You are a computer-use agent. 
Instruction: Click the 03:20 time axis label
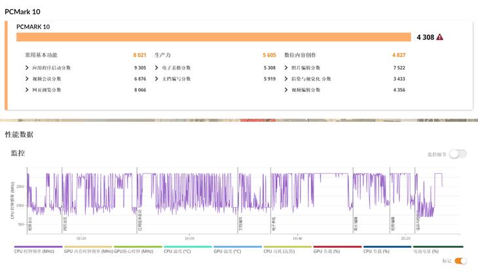click(81, 238)
